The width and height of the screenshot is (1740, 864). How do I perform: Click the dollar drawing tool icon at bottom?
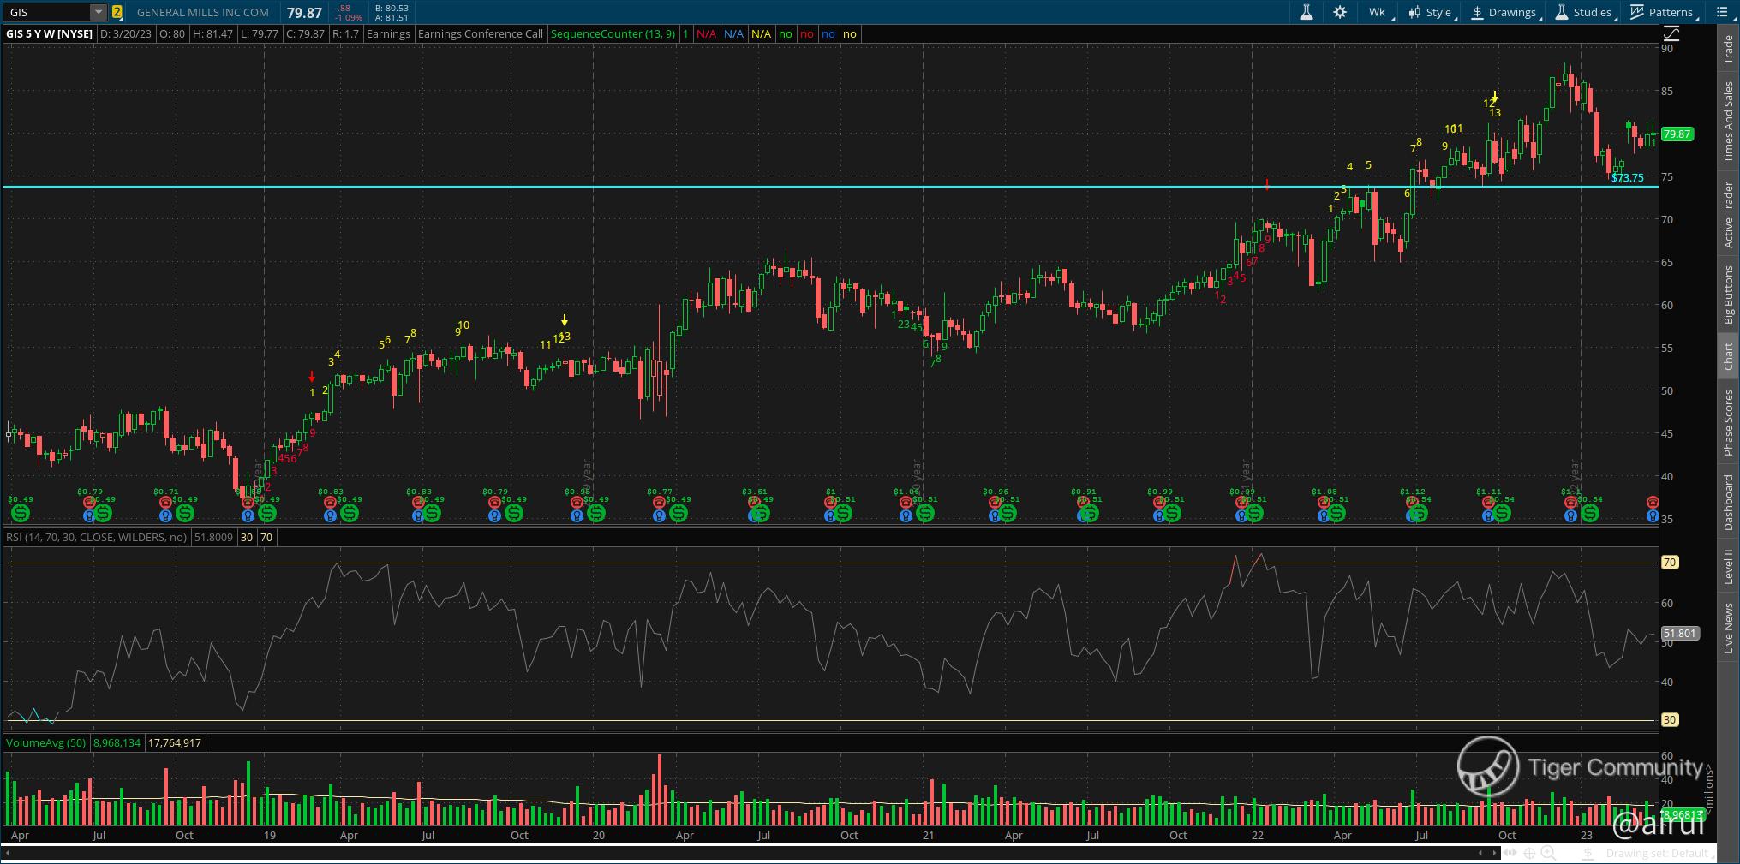pyautogui.click(x=1588, y=853)
